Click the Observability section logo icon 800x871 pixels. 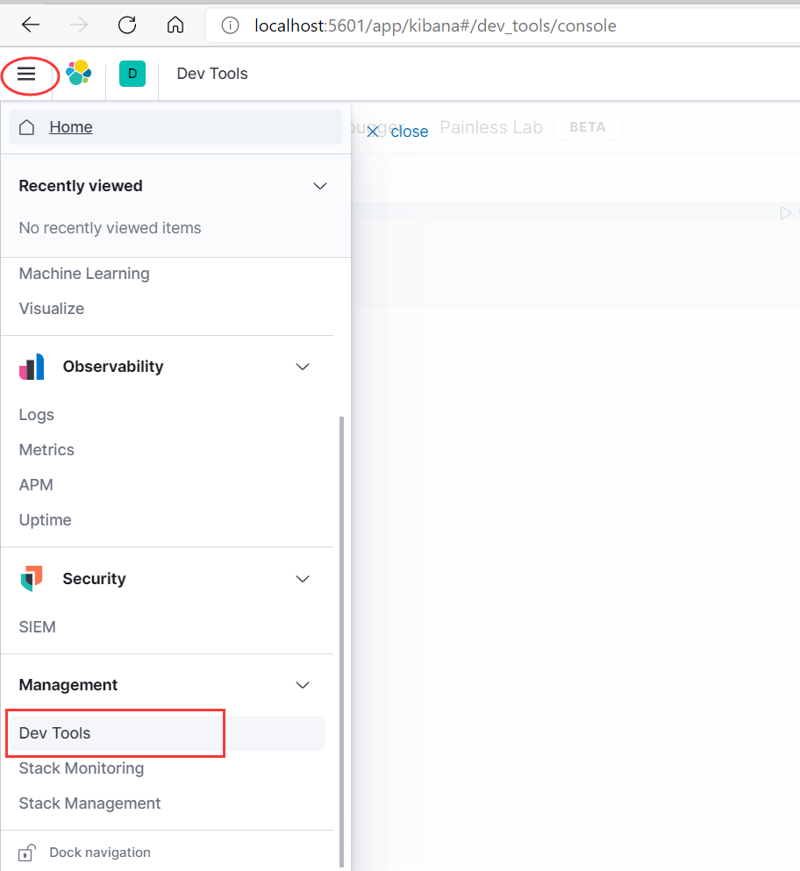click(x=32, y=367)
